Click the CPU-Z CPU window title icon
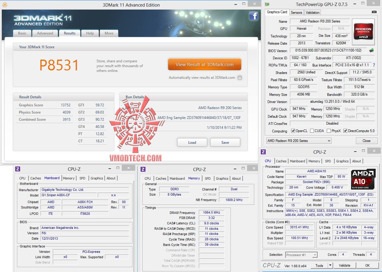 (x=263, y=152)
